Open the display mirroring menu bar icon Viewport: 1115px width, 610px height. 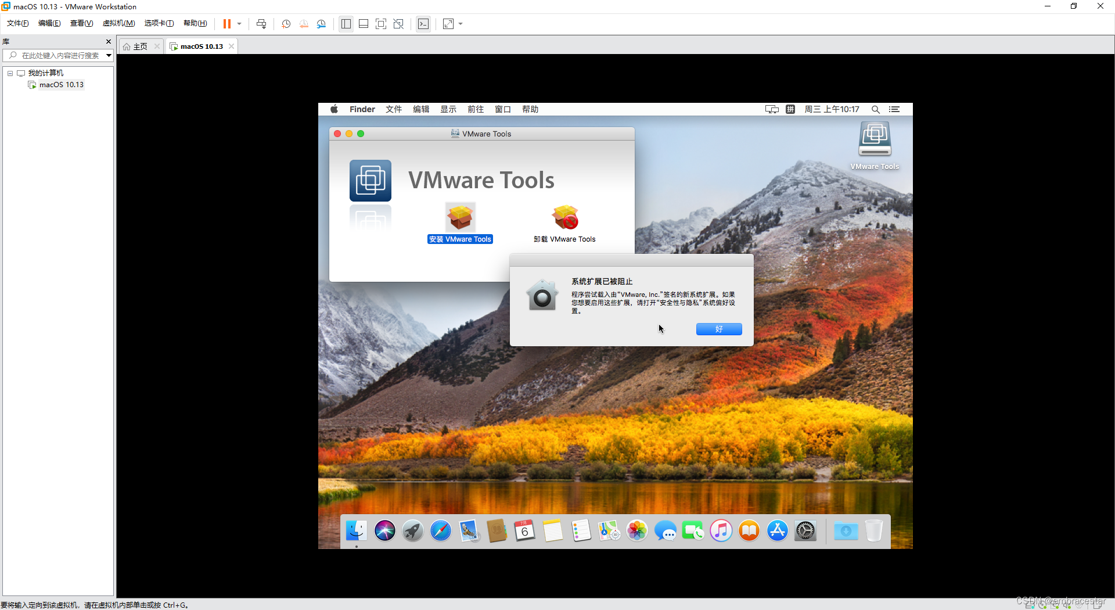pyautogui.click(x=772, y=109)
